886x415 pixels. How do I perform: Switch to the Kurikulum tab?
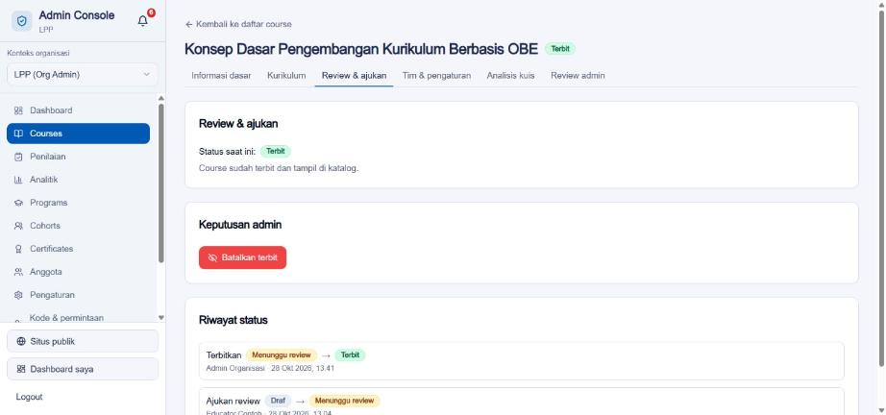click(286, 76)
